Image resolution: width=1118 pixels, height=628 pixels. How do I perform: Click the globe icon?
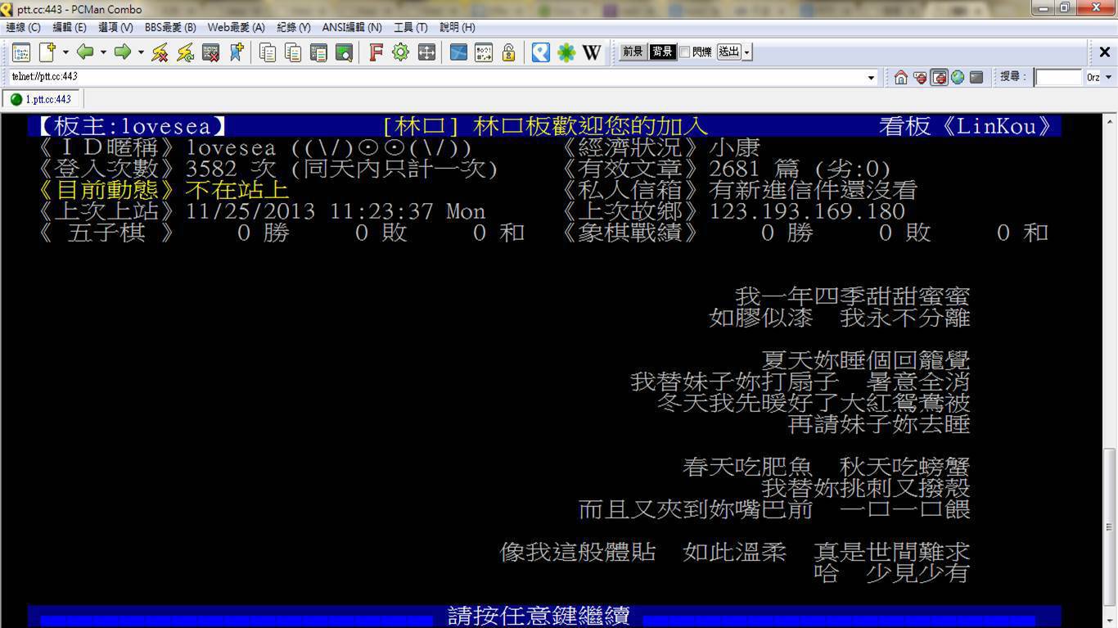957,77
